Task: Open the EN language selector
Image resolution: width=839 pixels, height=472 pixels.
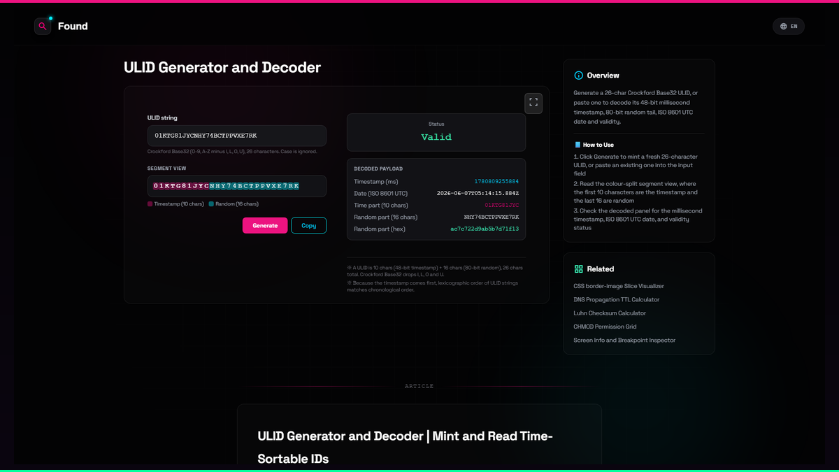Action: point(789,27)
